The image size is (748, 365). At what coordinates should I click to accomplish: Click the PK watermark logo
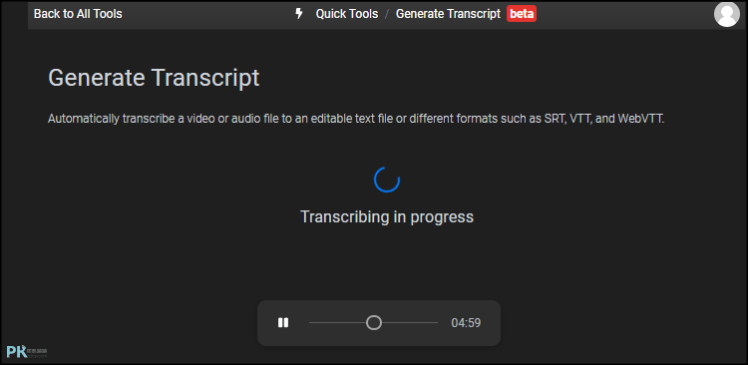pyautogui.click(x=27, y=352)
